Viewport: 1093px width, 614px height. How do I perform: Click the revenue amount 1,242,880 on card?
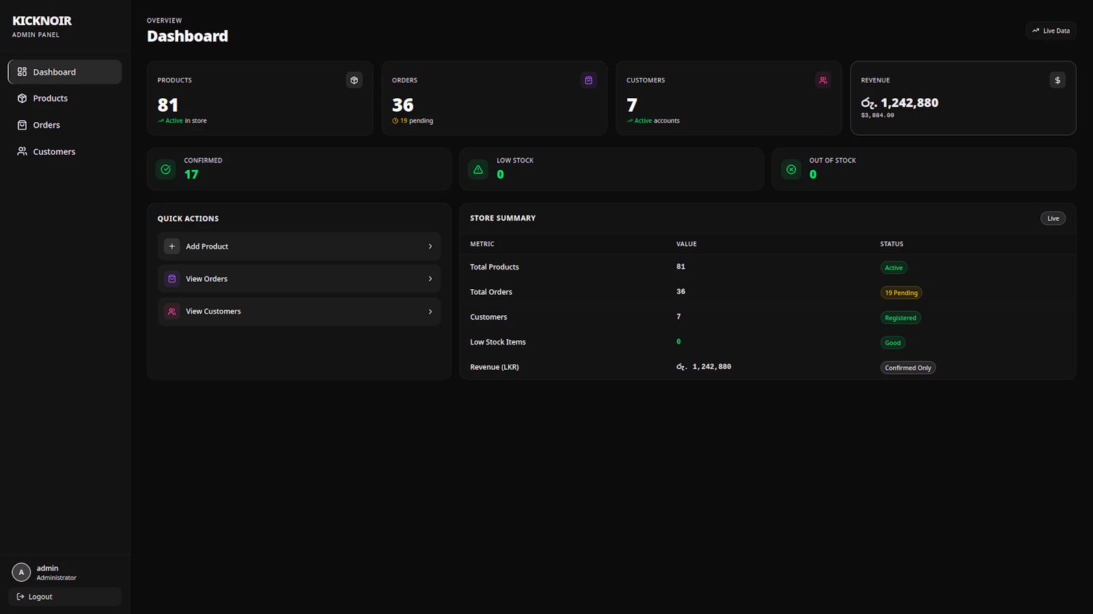coord(910,103)
